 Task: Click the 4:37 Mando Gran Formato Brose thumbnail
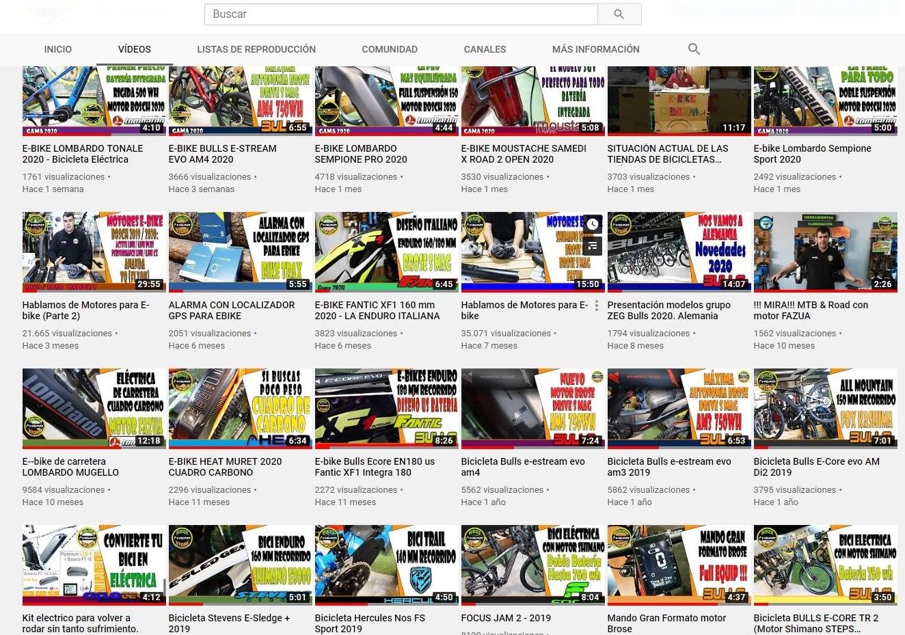coord(679,565)
